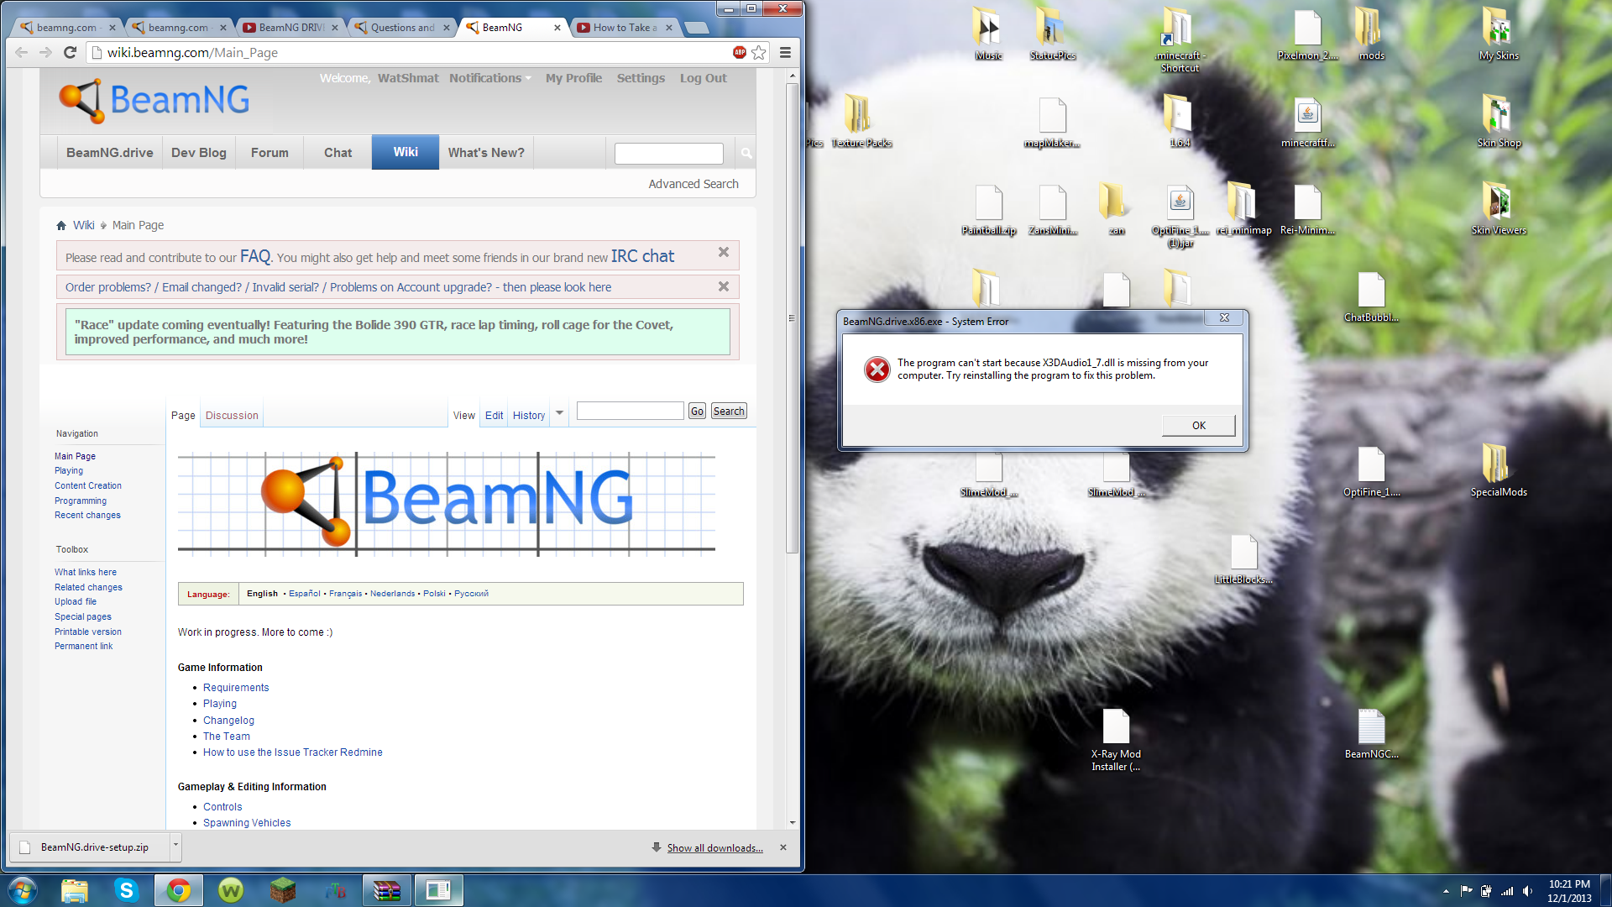Open the What's New? nav tab

(486, 153)
